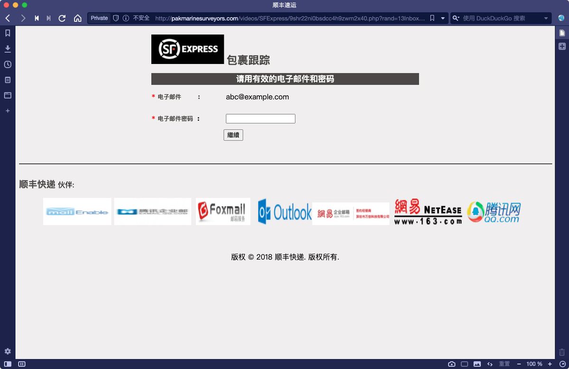The height and width of the screenshot is (369, 569).
Task: Click the 繼續 continue button
Action: [233, 135]
